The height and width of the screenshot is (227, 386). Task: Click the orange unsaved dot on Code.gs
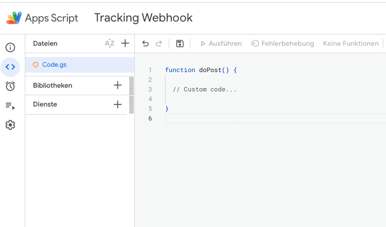click(x=36, y=65)
